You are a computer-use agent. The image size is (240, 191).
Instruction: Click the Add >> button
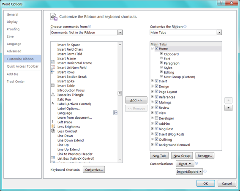click(136, 100)
